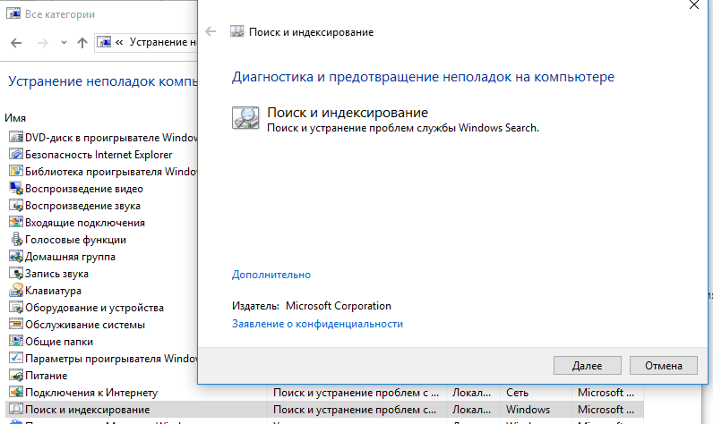Click the Оборудование и устройства icon
Viewport: 713px width, 424px height.
click(x=16, y=308)
